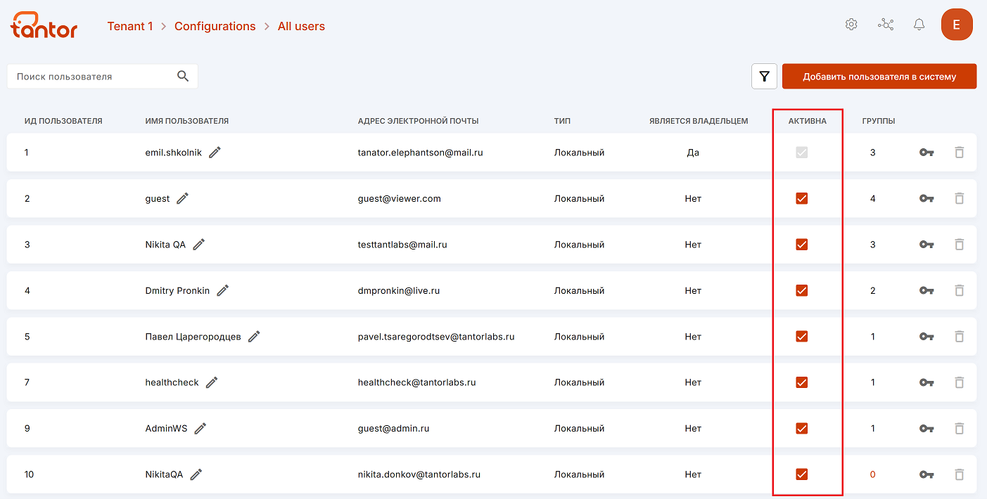Click key icon for Dmitry Pronkin
Viewport: 987px width, 499px height.
tap(926, 290)
